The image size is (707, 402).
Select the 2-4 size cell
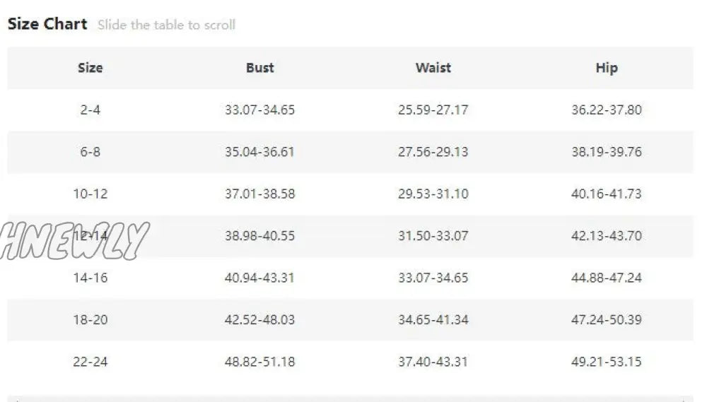[x=90, y=110]
